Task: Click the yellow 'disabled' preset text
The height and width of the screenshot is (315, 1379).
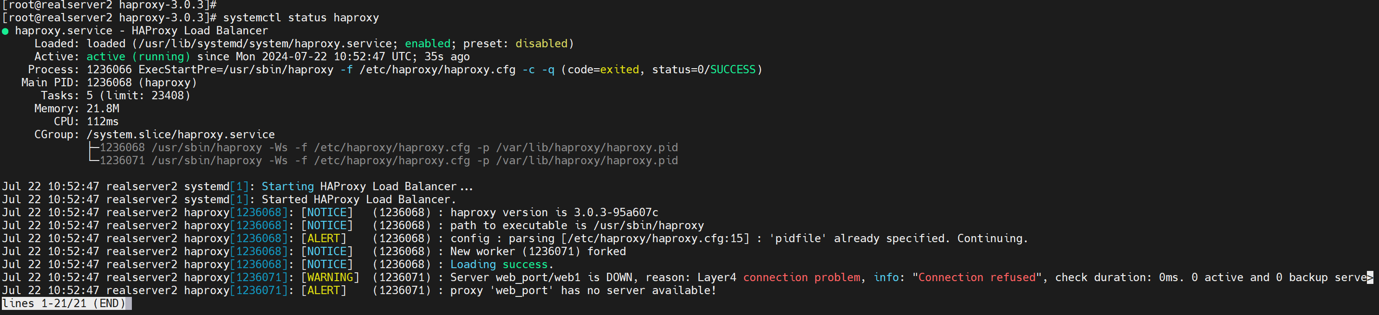Action: tap(540, 44)
